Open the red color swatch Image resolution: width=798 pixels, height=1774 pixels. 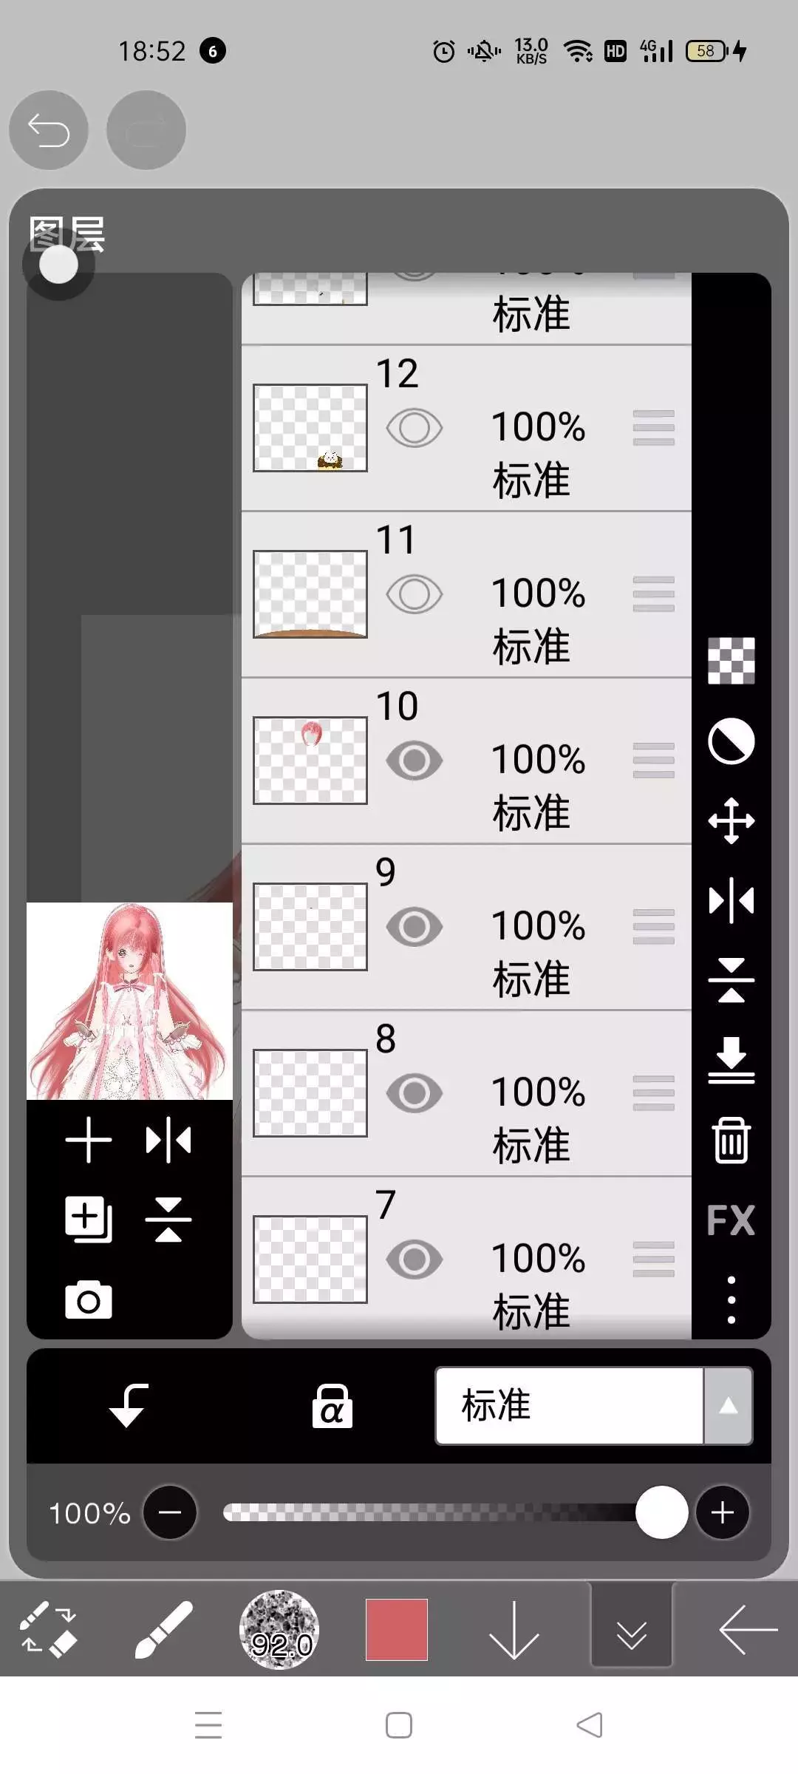click(x=397, y=1630)
